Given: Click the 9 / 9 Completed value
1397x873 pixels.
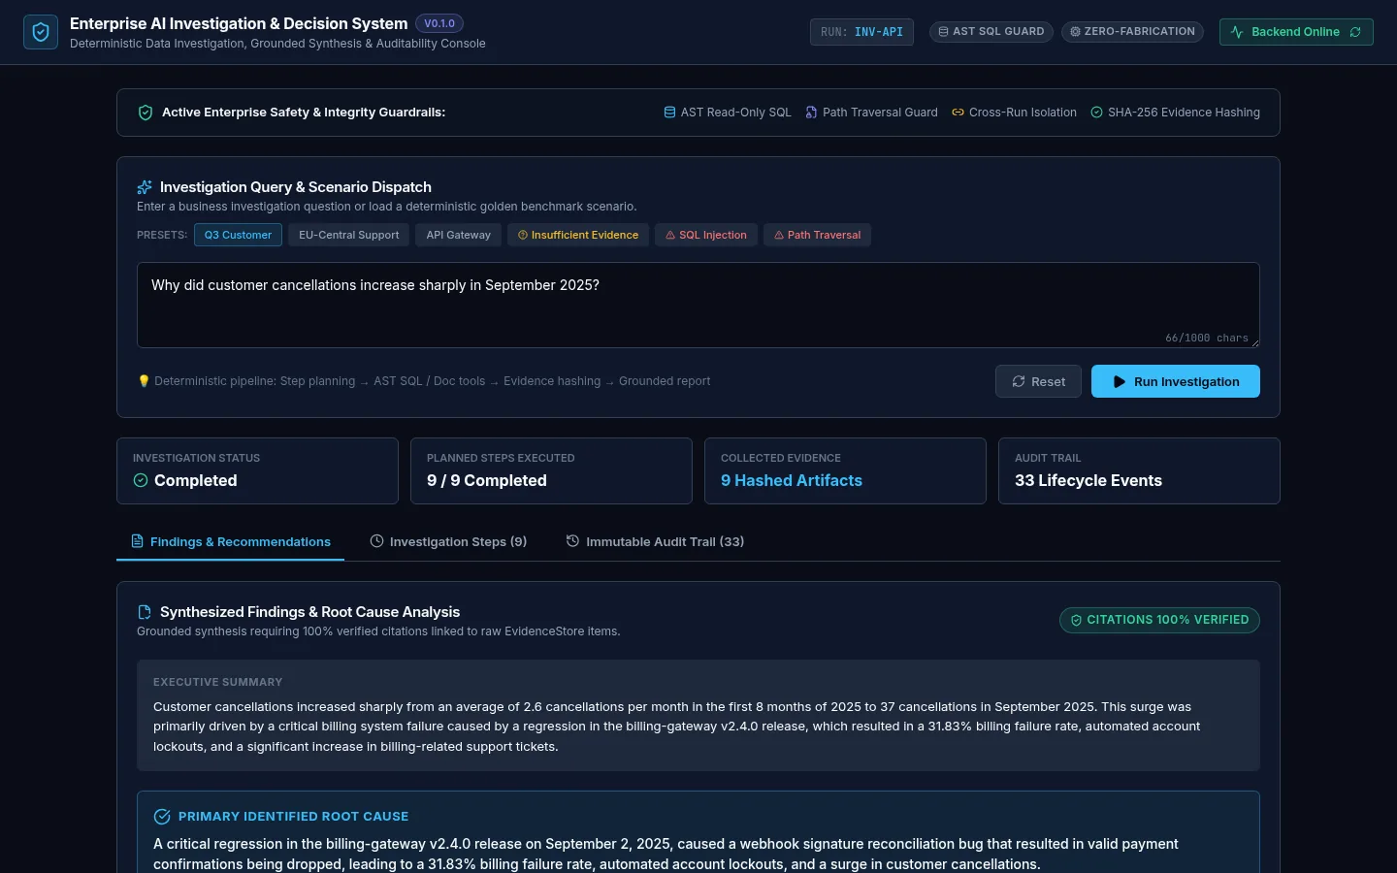Looking at the screenshot, I should pos(487,480).
